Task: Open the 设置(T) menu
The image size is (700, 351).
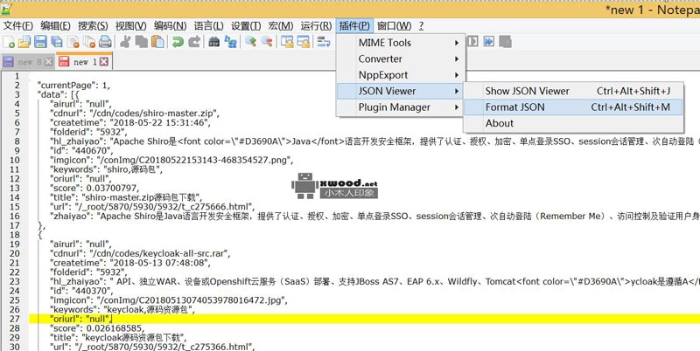Action: (x=246, y=26)
